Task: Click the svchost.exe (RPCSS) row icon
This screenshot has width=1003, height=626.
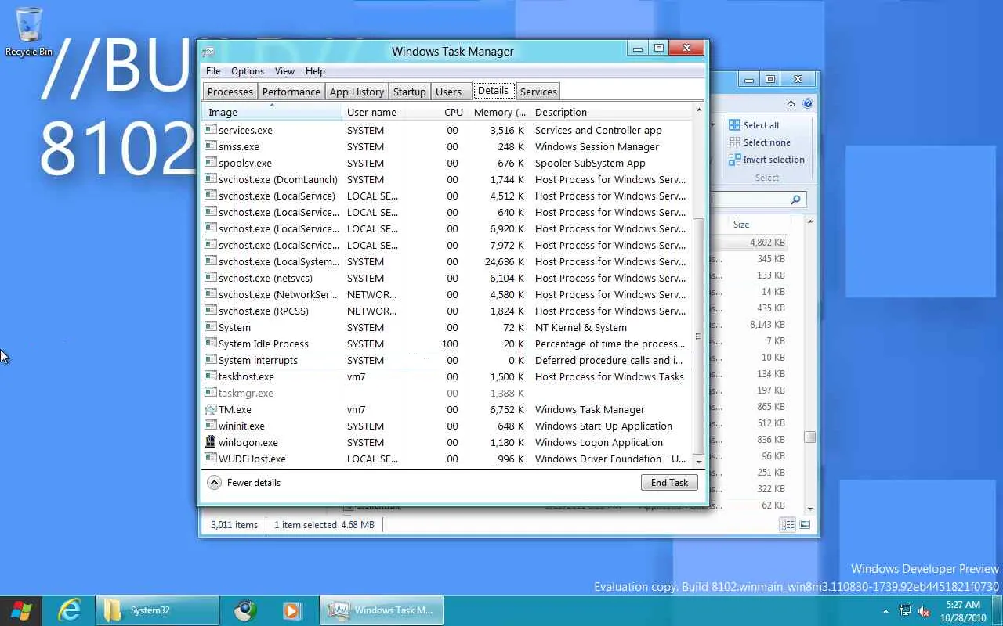Action: click(210, 311)
